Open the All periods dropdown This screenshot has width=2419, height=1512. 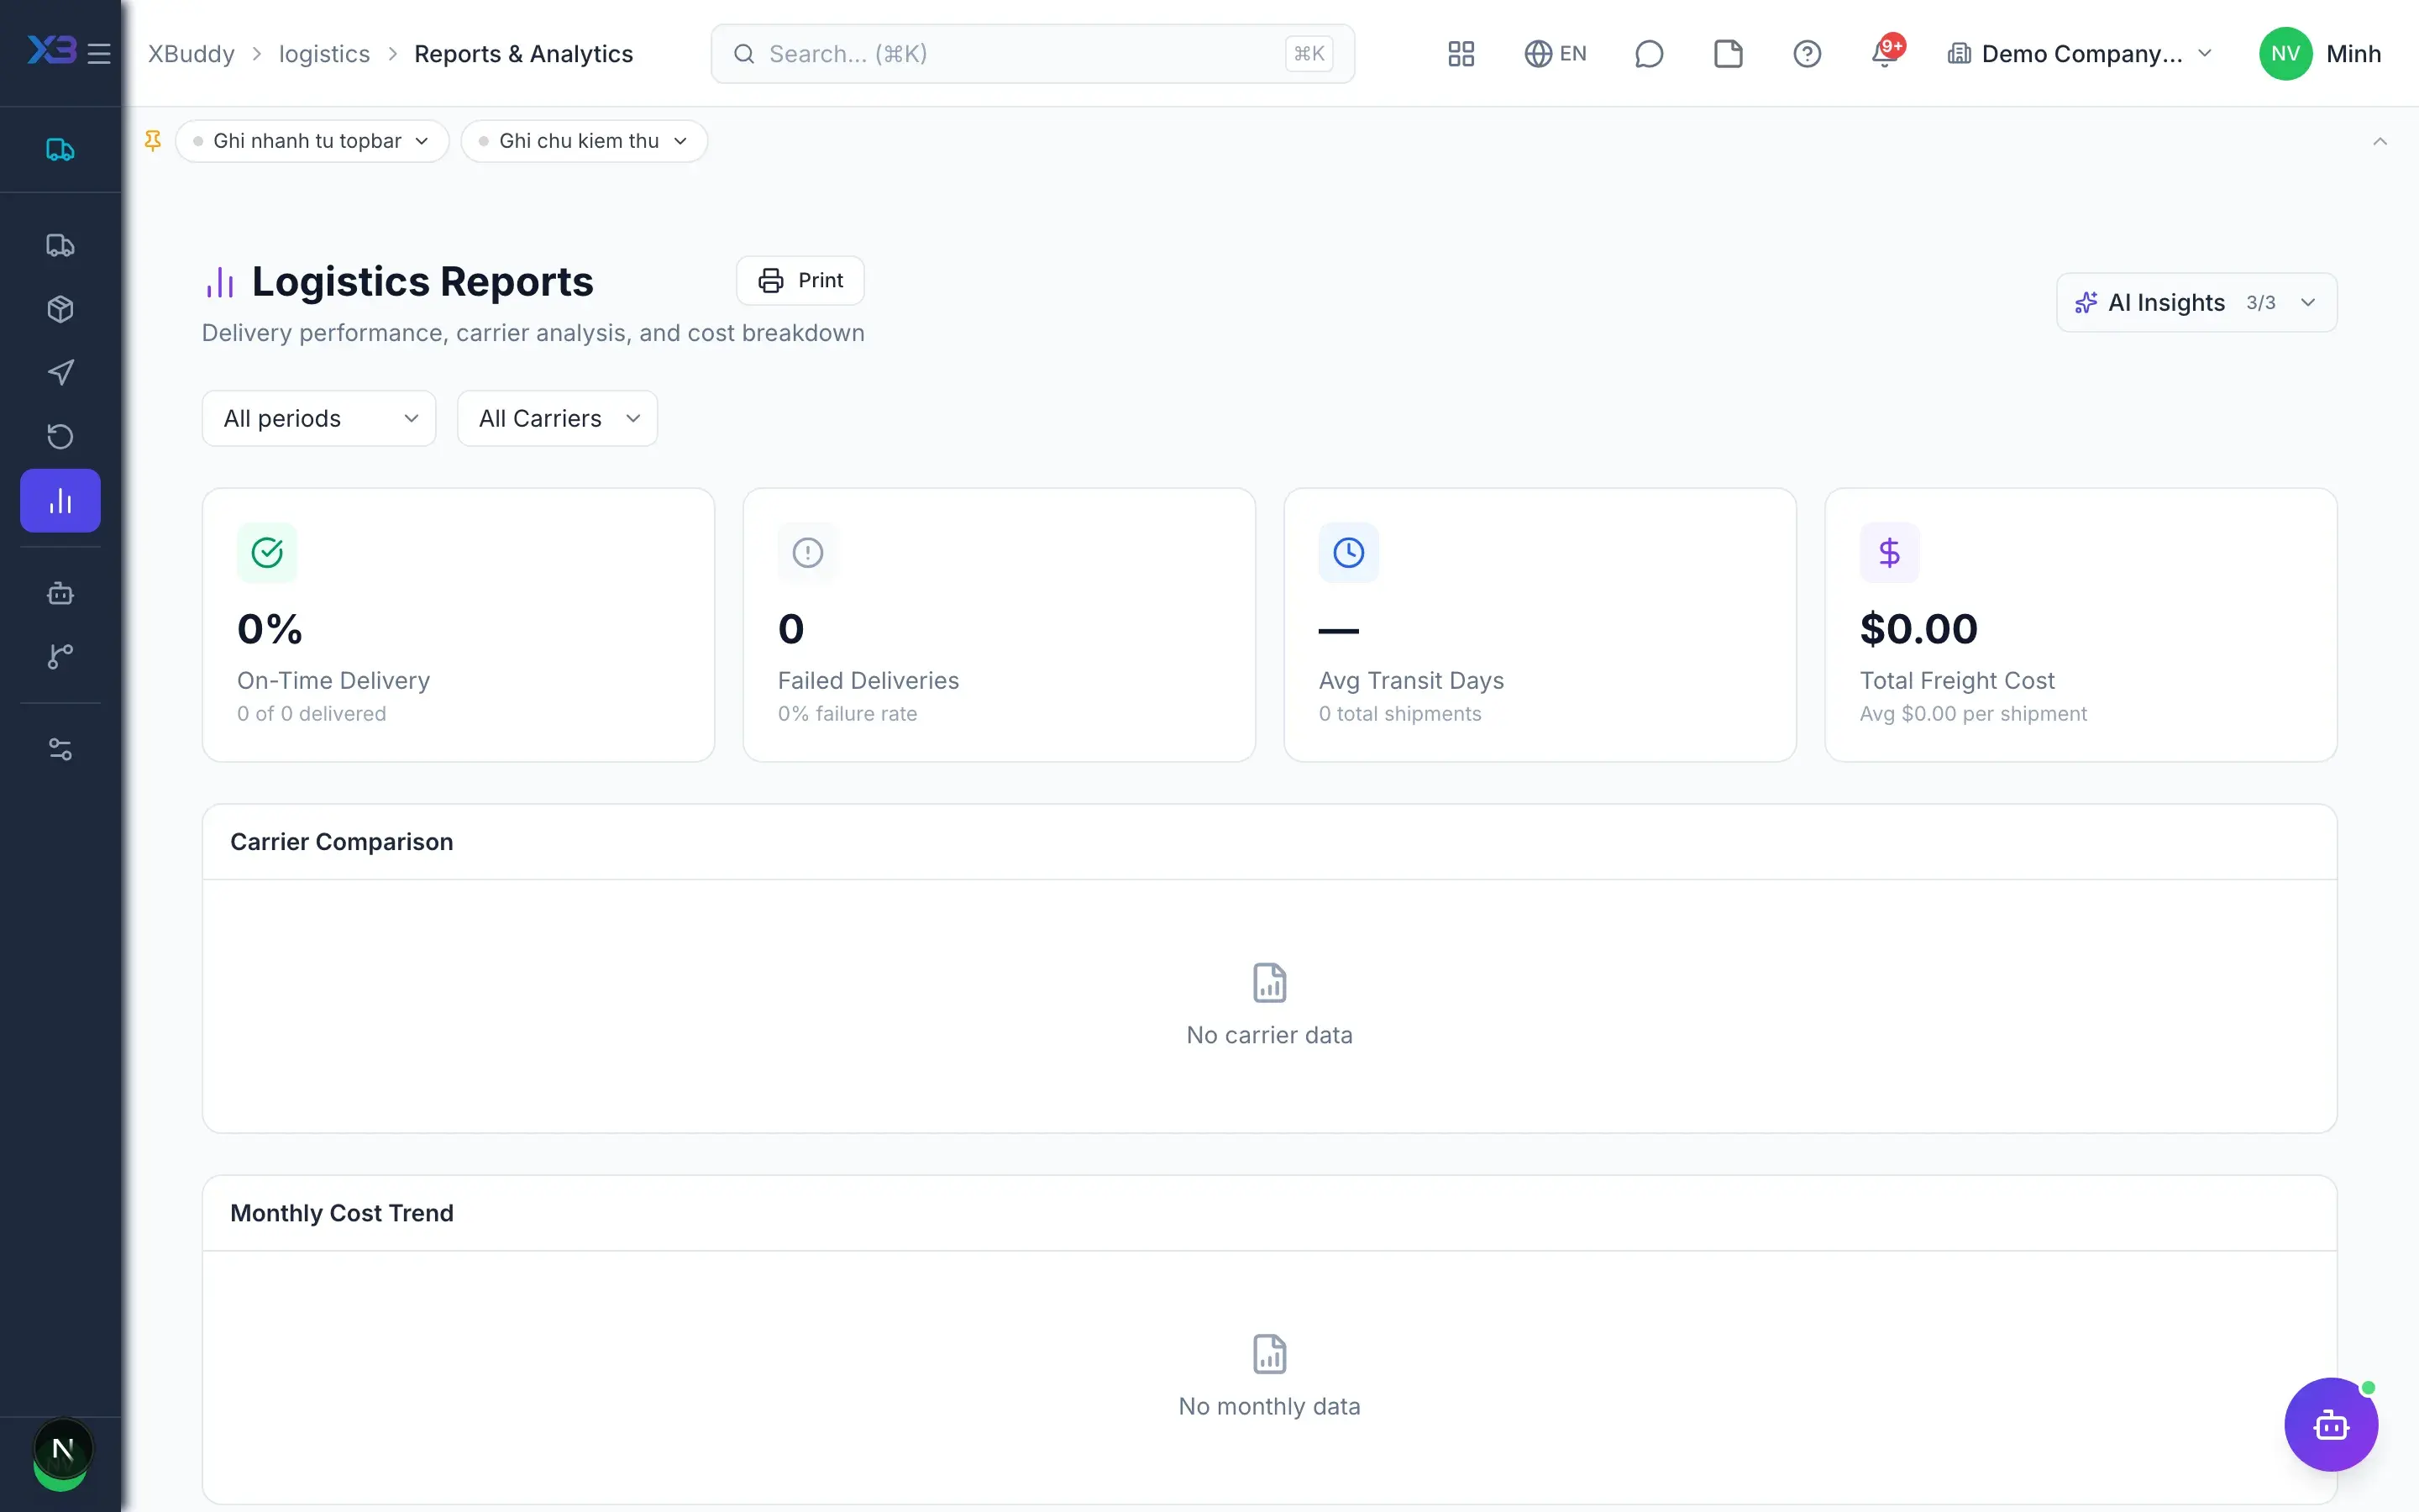pyautogui.click(x=319, y=418)
